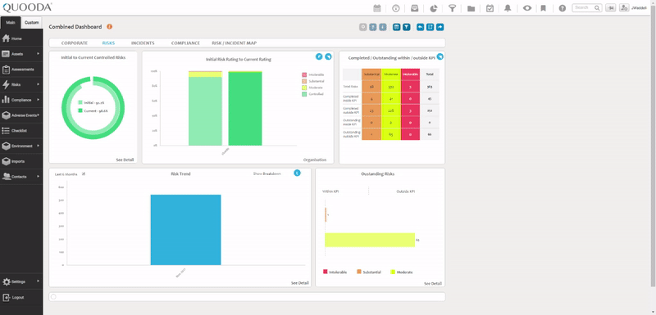Screen dimensions: 656x315
Task: Switch to the Main sidebar tab
Action: click(x=11, y=23)
